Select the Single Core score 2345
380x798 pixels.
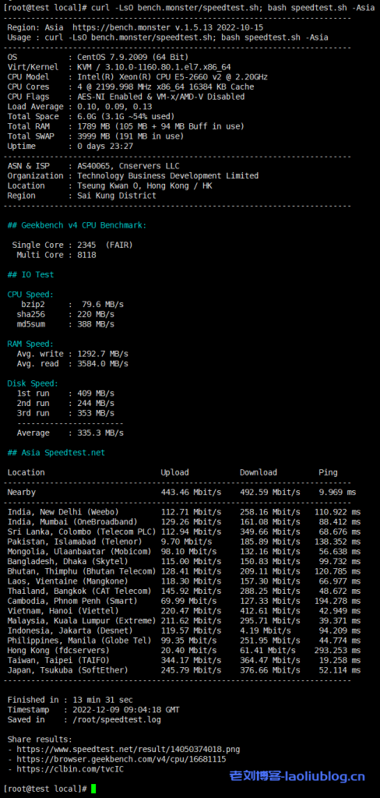click(x=86, y=245)
